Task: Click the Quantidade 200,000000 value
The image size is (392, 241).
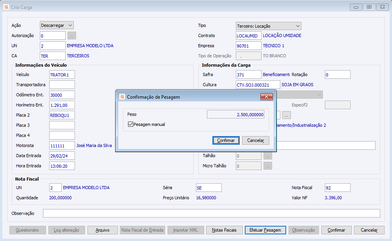Action: tap(60, 198)
